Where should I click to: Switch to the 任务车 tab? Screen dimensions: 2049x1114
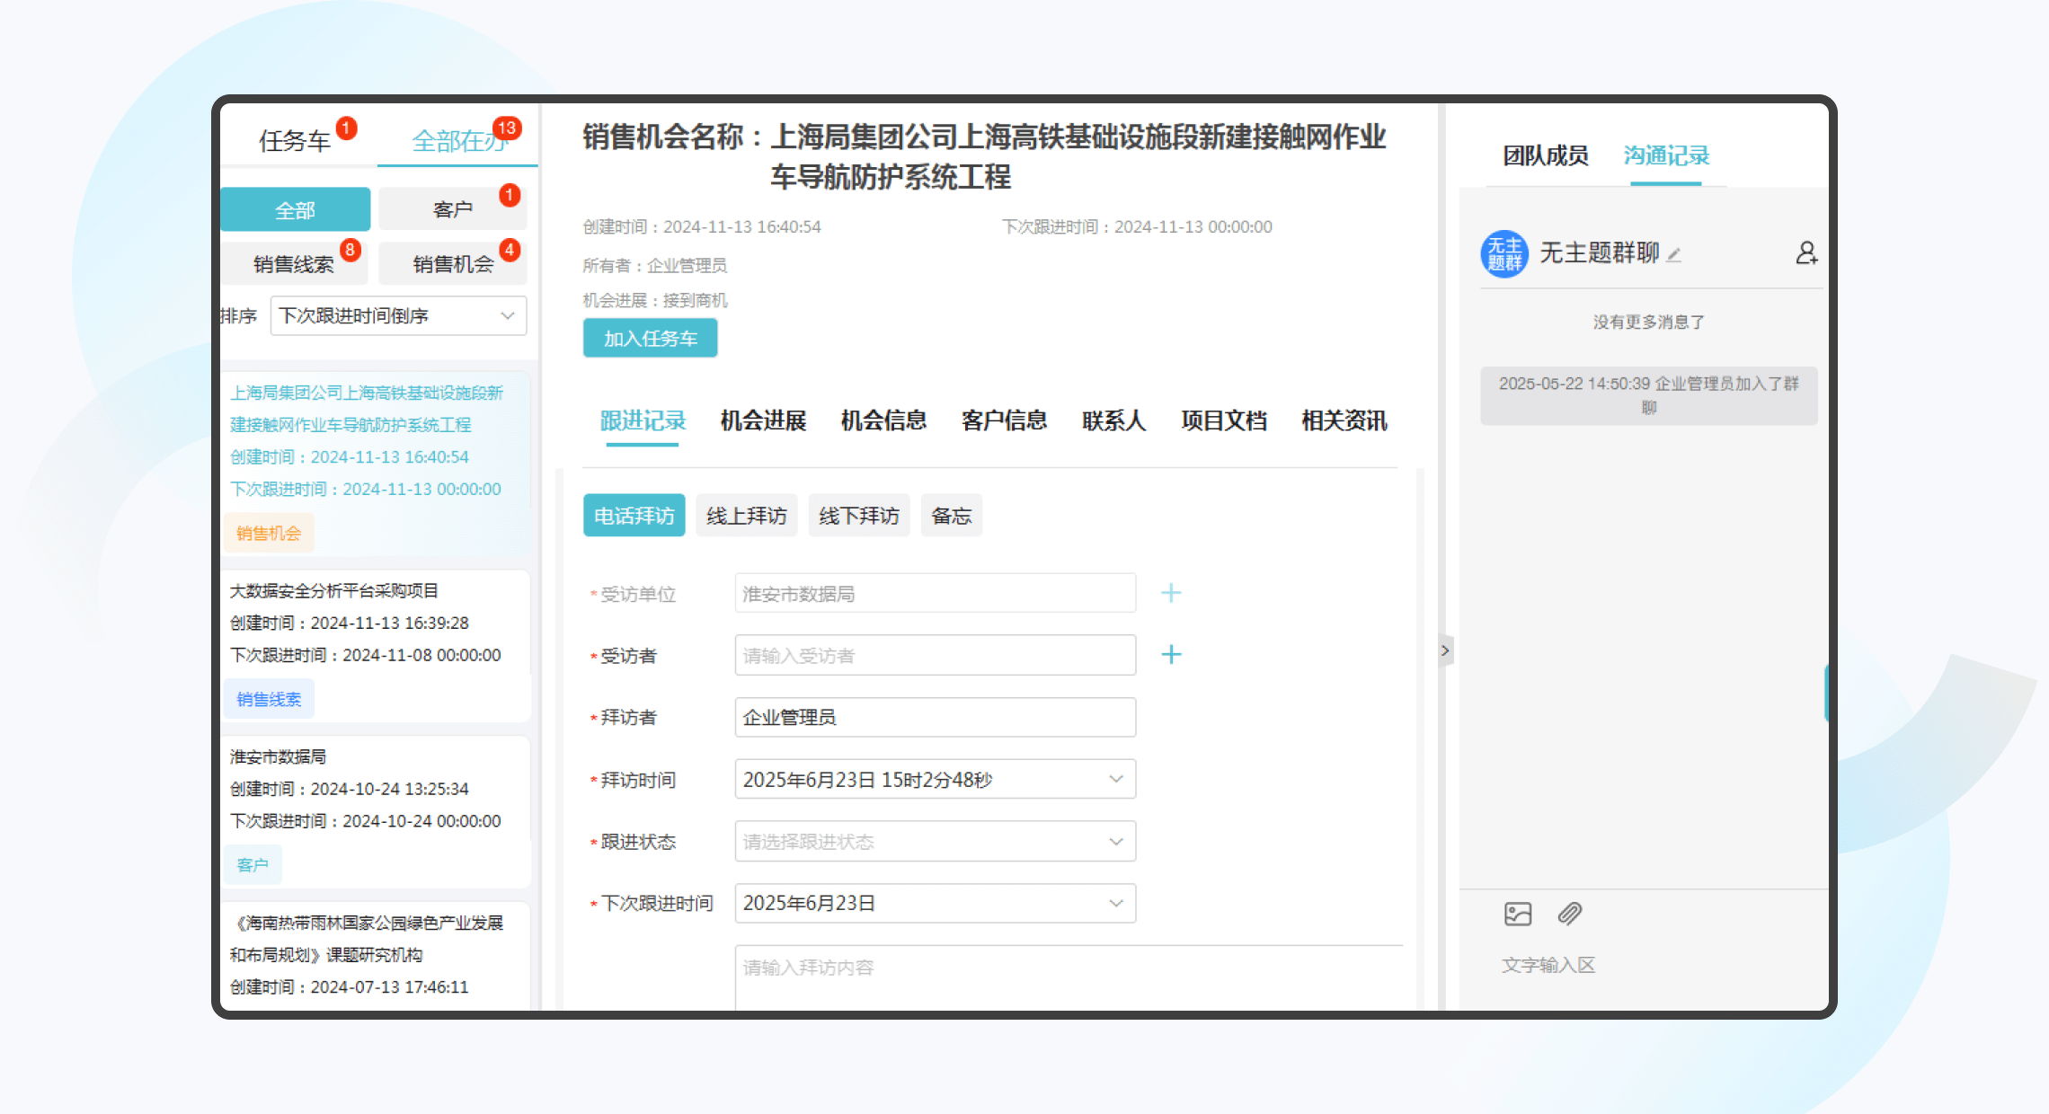click(x=296, y=141)
